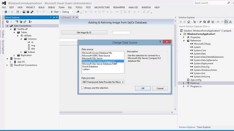The height and width of the screenshot is (131, 234).
Task: Click the Save All toolbar icon
Action: (x=32, y=12)
